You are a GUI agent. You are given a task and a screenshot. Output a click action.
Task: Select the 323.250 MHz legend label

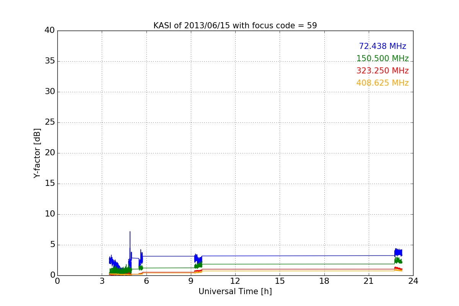(382, 71)
